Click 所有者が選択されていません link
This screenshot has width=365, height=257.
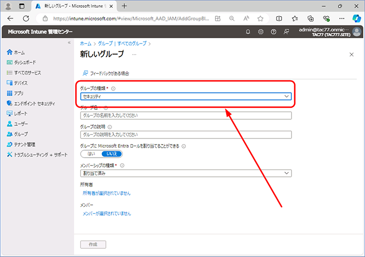point(106,193)
